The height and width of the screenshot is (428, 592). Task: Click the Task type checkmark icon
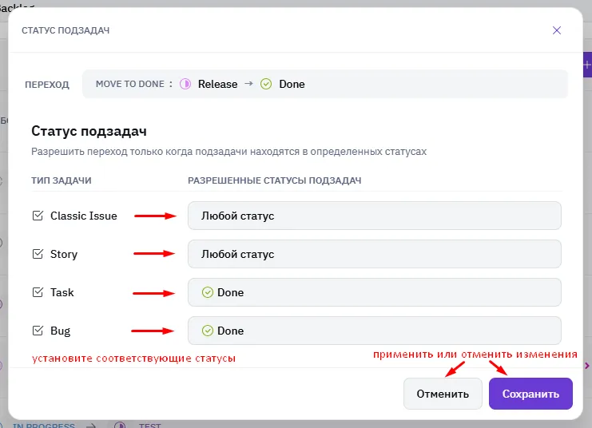(x=38, y=292)
